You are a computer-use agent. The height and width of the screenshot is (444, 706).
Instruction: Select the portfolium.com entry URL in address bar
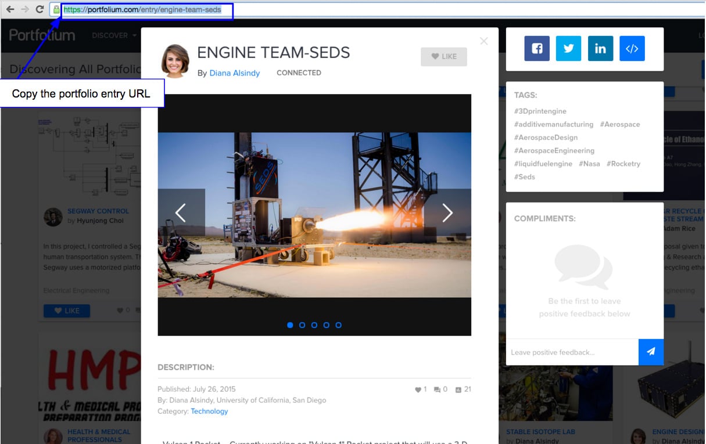(142, 10)
